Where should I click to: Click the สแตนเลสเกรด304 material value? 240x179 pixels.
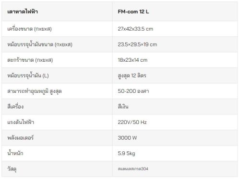pyautogui.click(x=133, y=169)
